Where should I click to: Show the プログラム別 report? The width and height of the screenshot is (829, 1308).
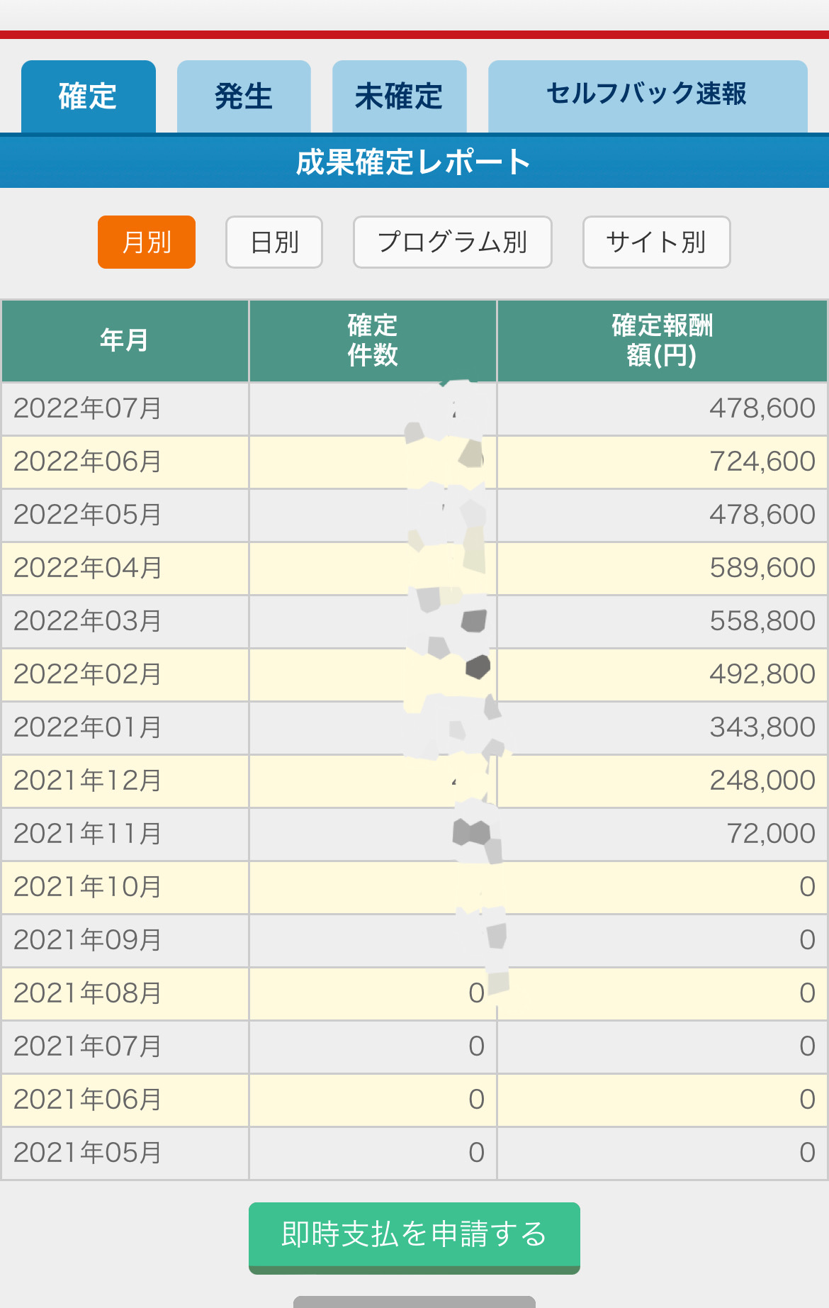pyautogui.click(x=452, y=242)
